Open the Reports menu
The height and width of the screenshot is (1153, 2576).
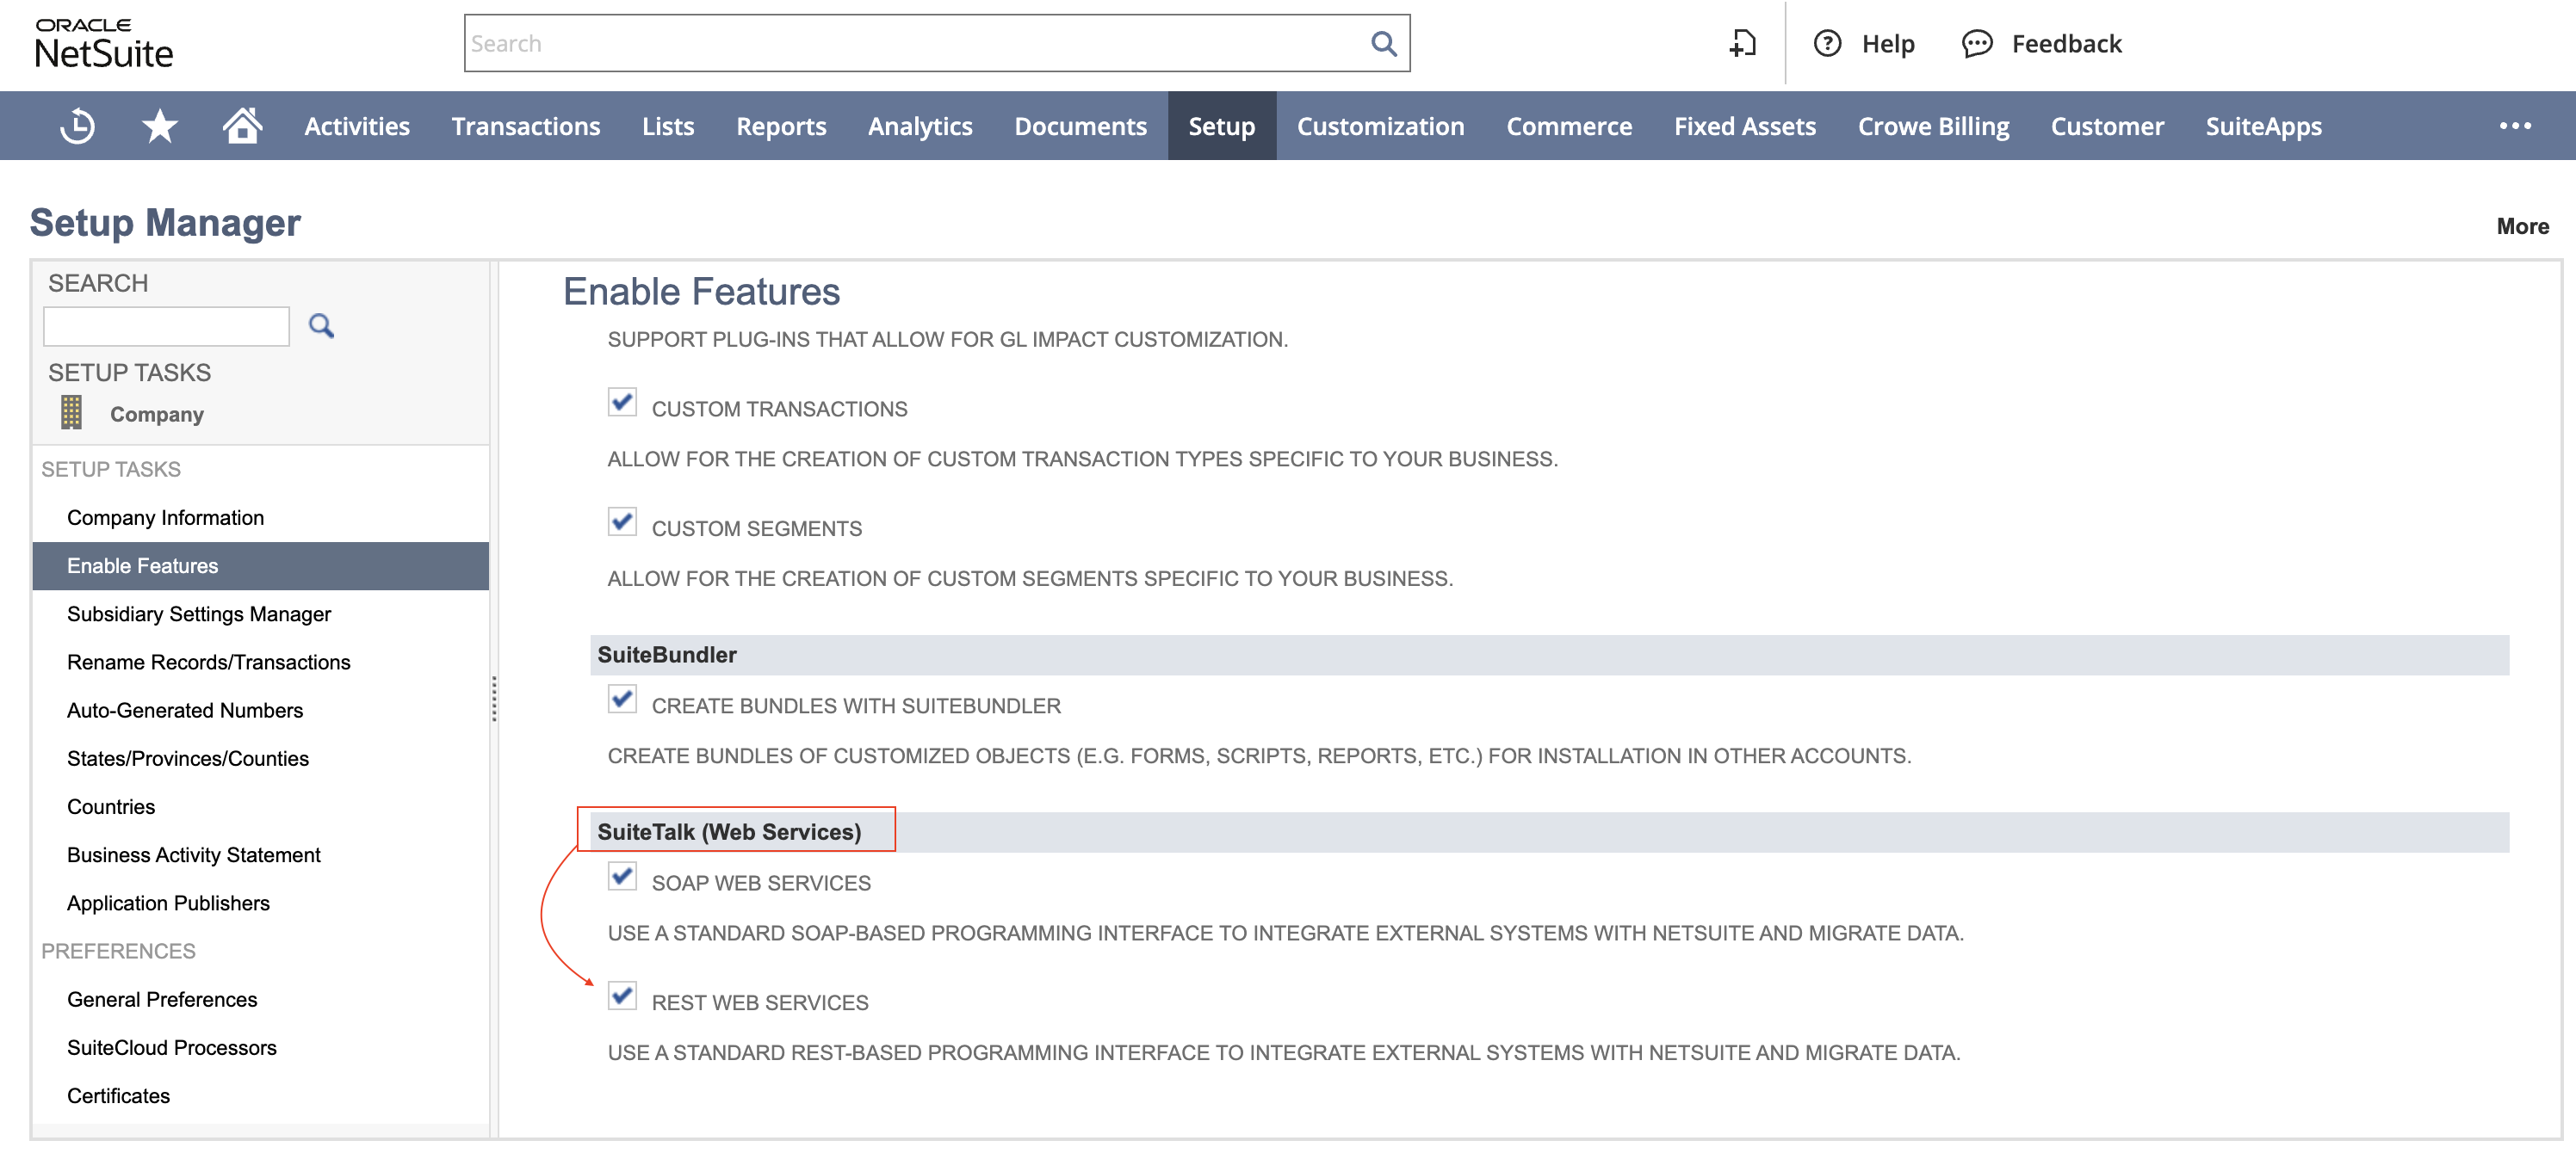click(781, 126)
